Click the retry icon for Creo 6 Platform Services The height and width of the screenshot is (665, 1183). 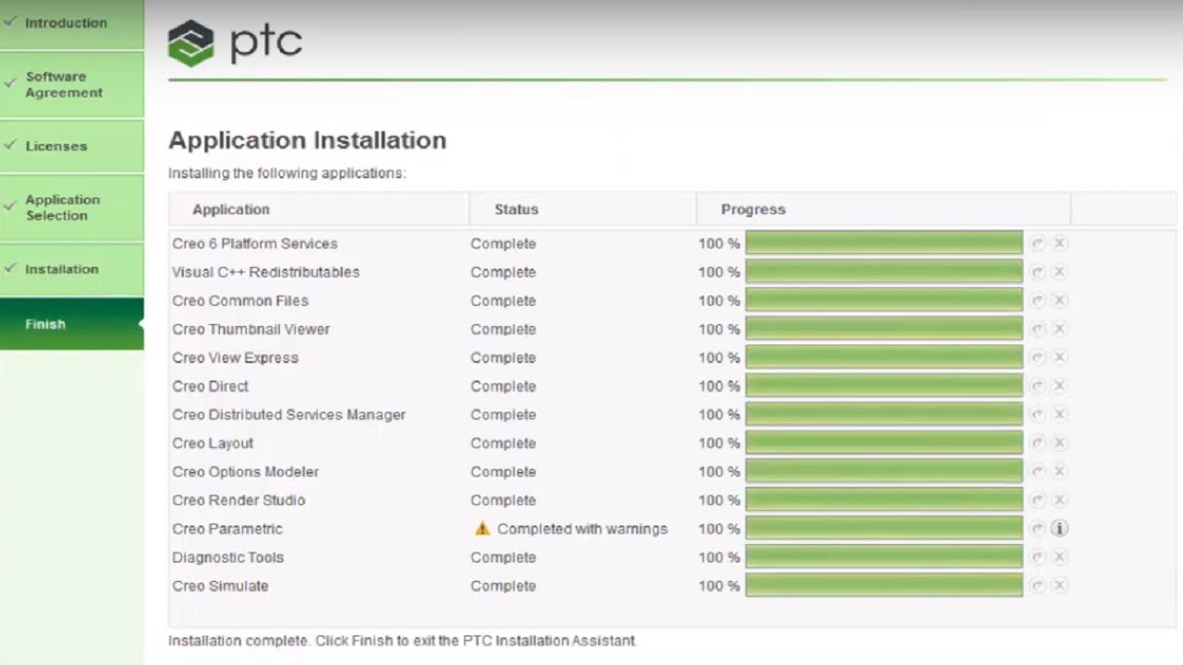point(1038,244)
